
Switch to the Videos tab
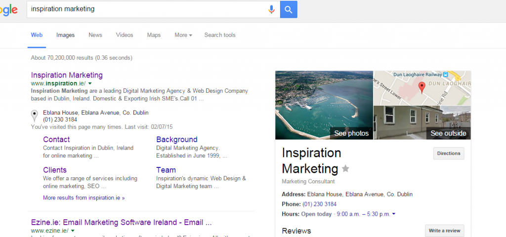click(125, 35)
